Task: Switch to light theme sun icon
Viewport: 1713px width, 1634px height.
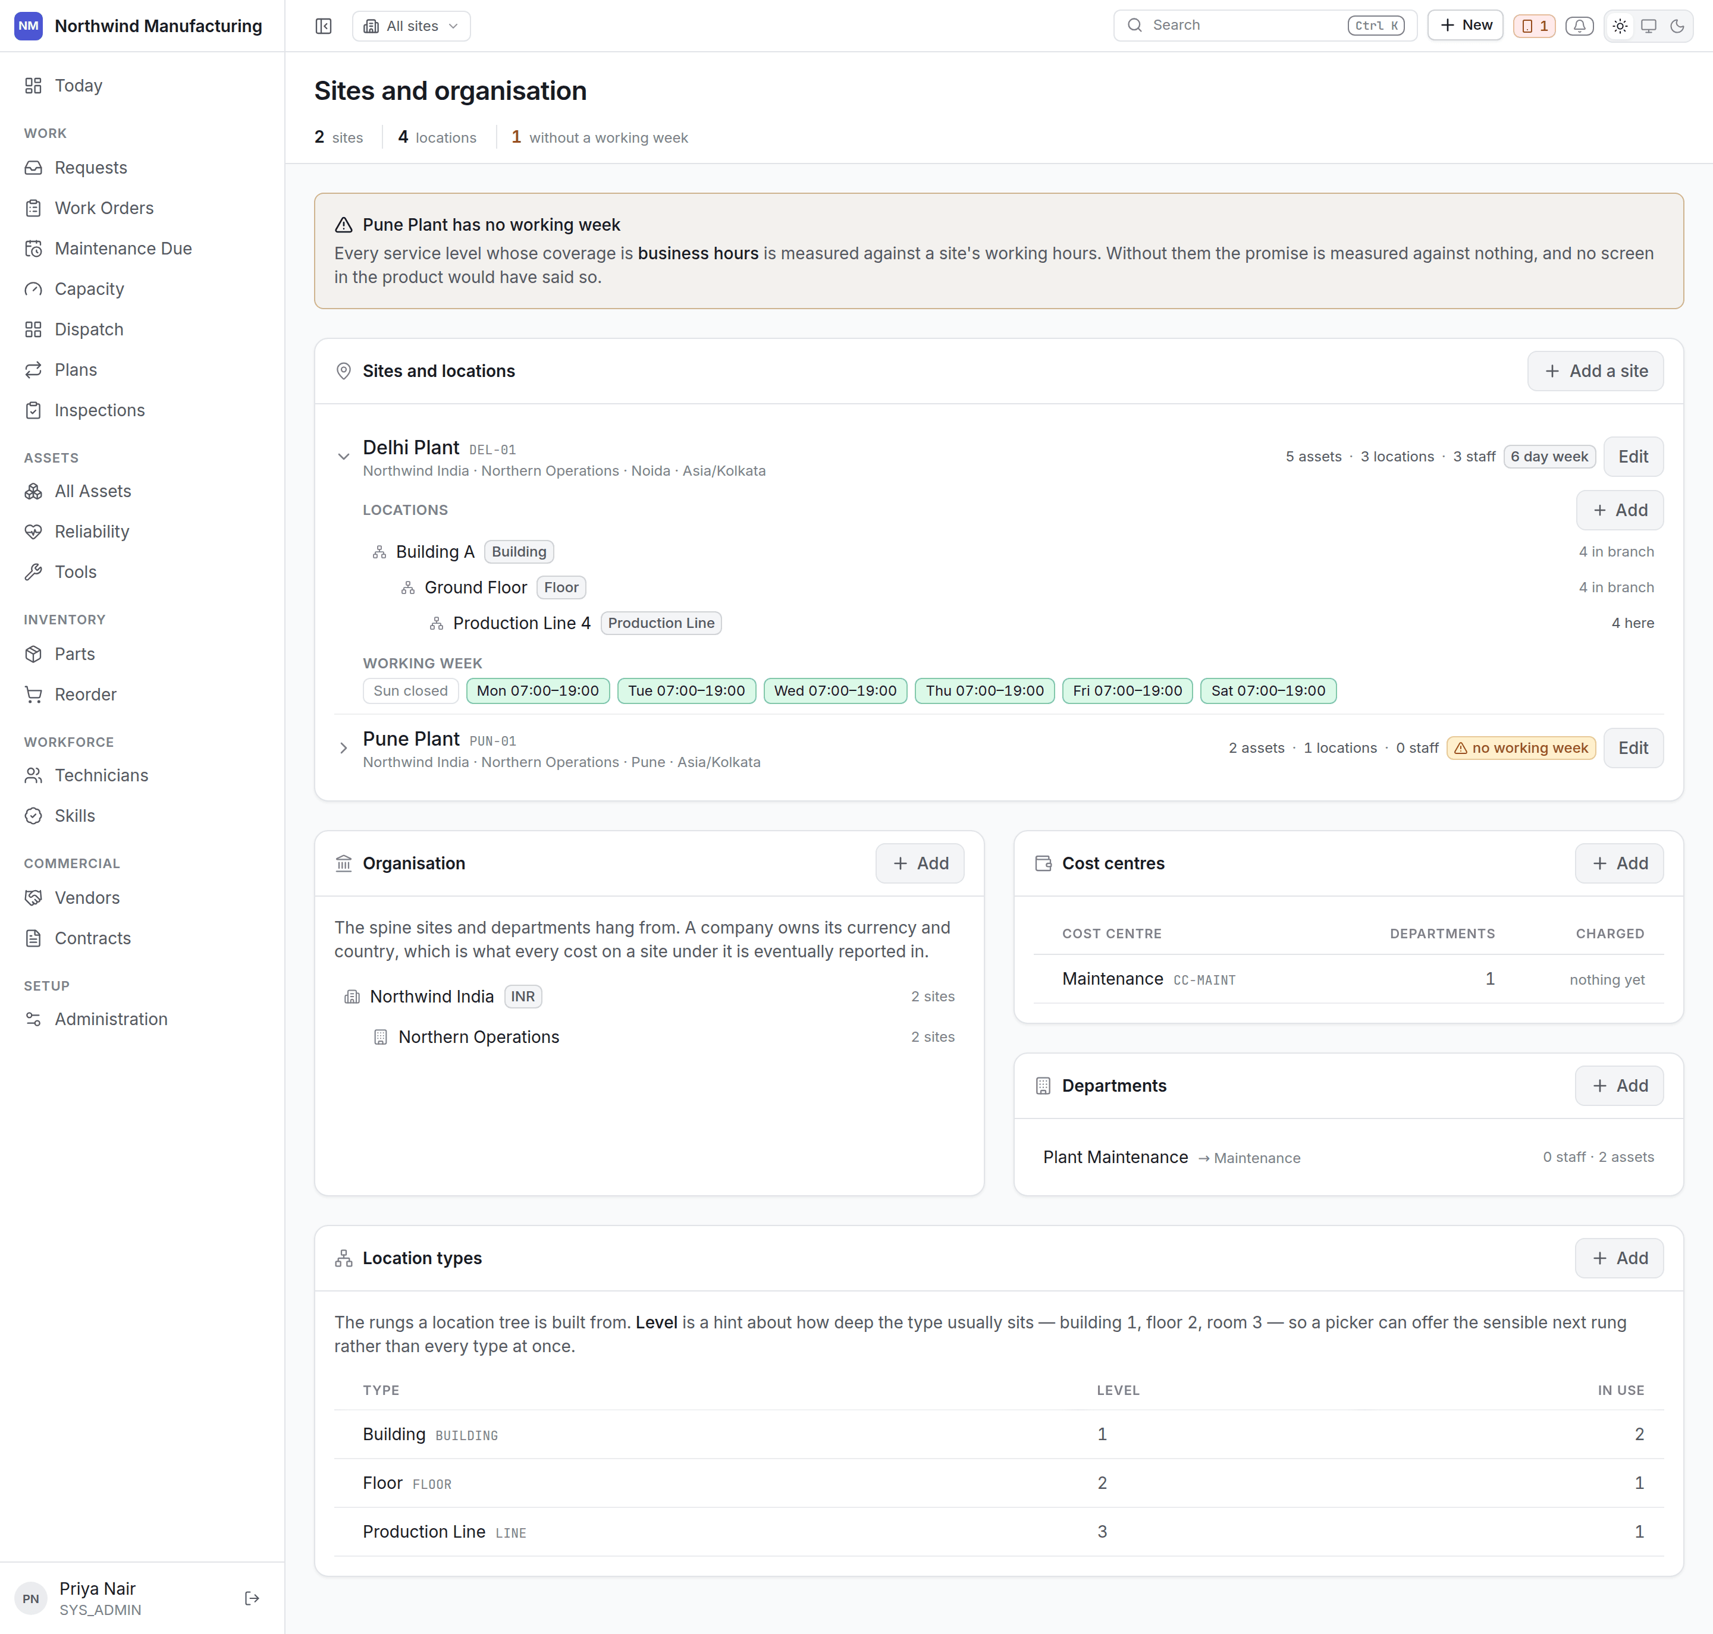Action: point(1620,26)
